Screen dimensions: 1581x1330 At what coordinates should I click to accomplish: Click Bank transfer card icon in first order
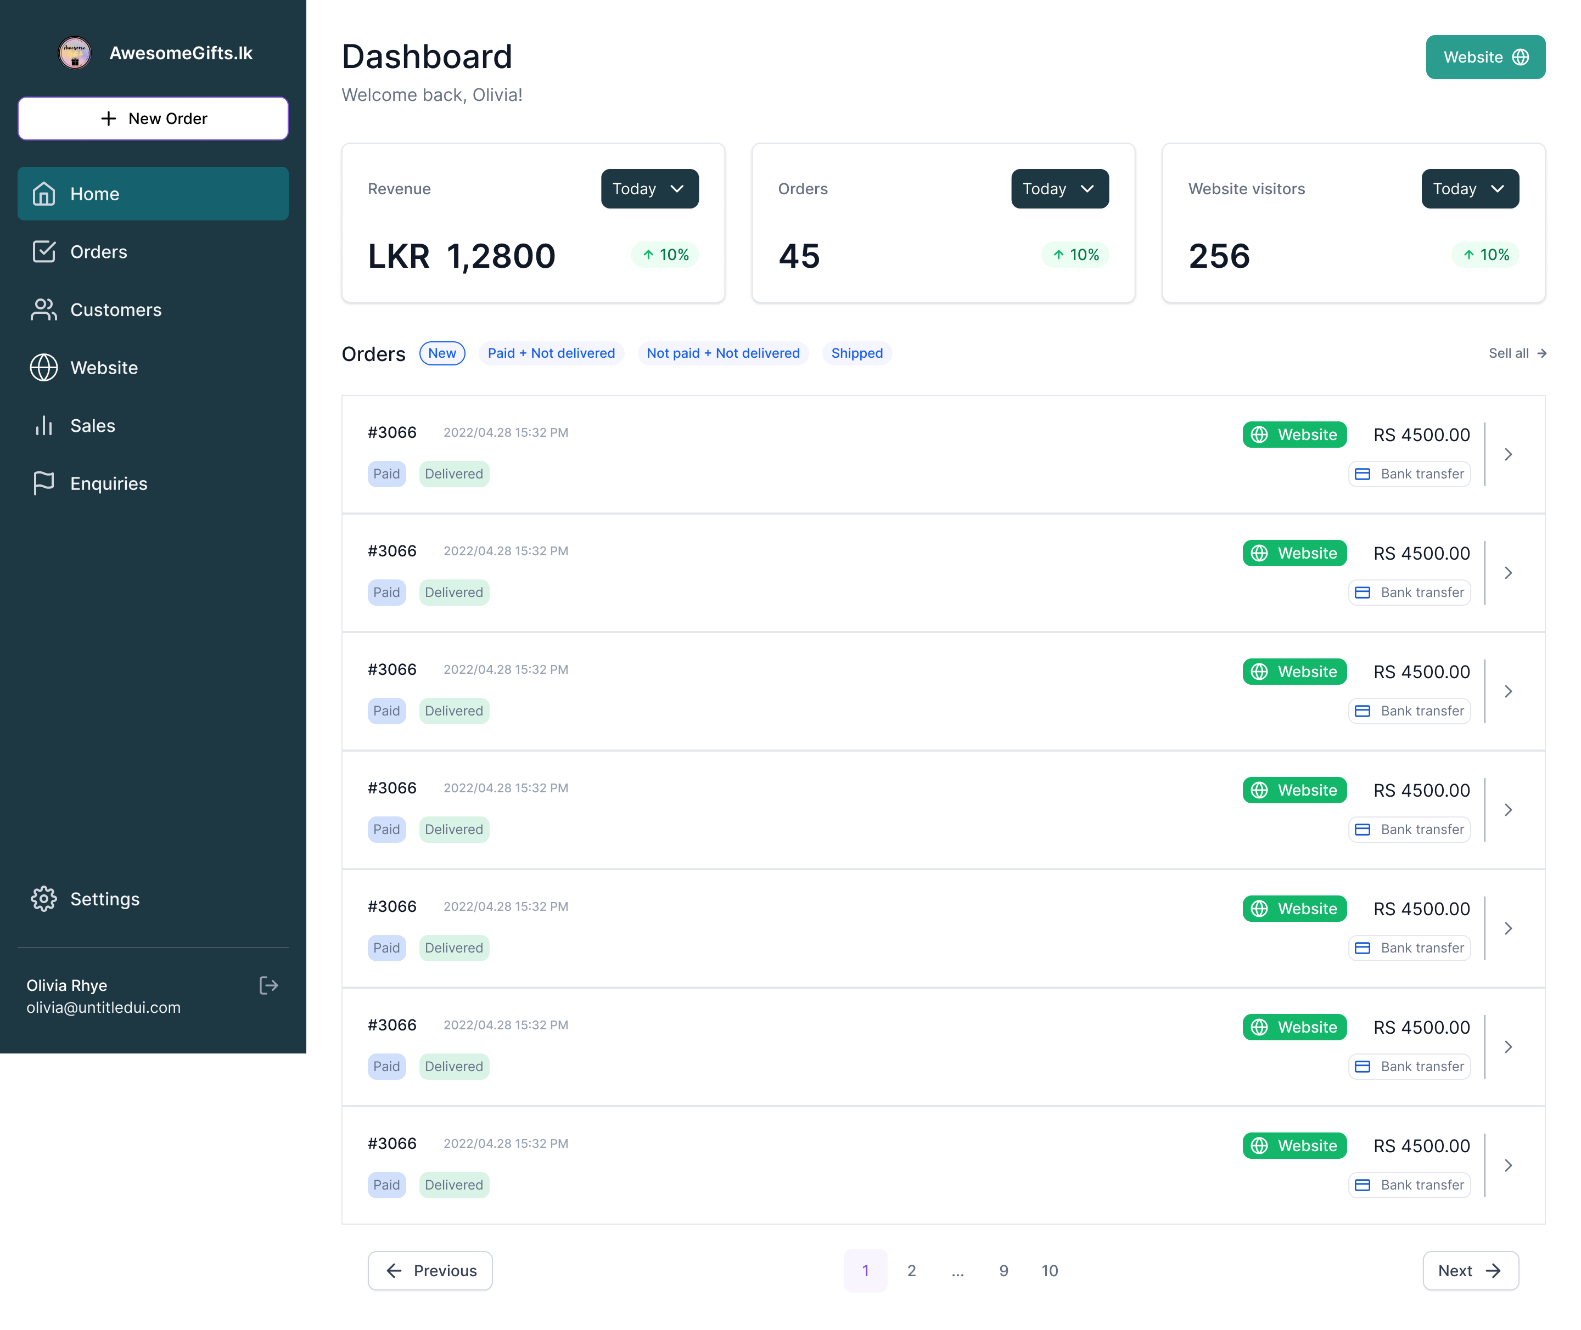coord(1363,474)
